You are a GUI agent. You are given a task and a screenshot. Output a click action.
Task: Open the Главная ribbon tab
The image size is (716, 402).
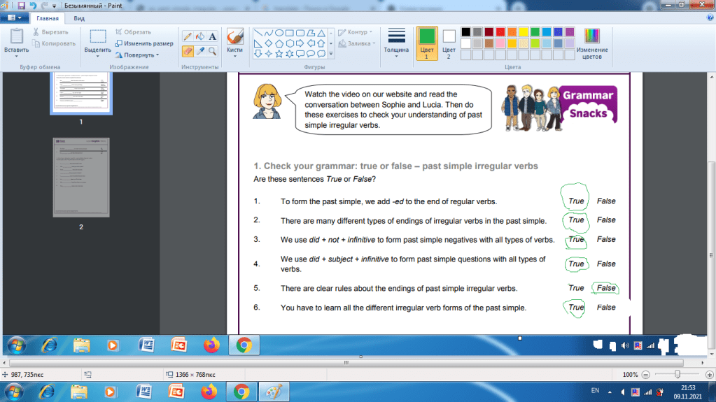tap(48, 18)
